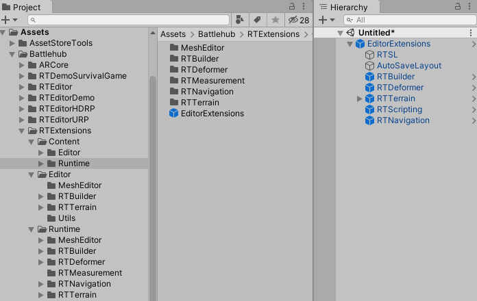The height and width of the screenshot is (301, 477).
Task: Open the Hierarchy panel three-dot options menu
Action: click(469, 6)
